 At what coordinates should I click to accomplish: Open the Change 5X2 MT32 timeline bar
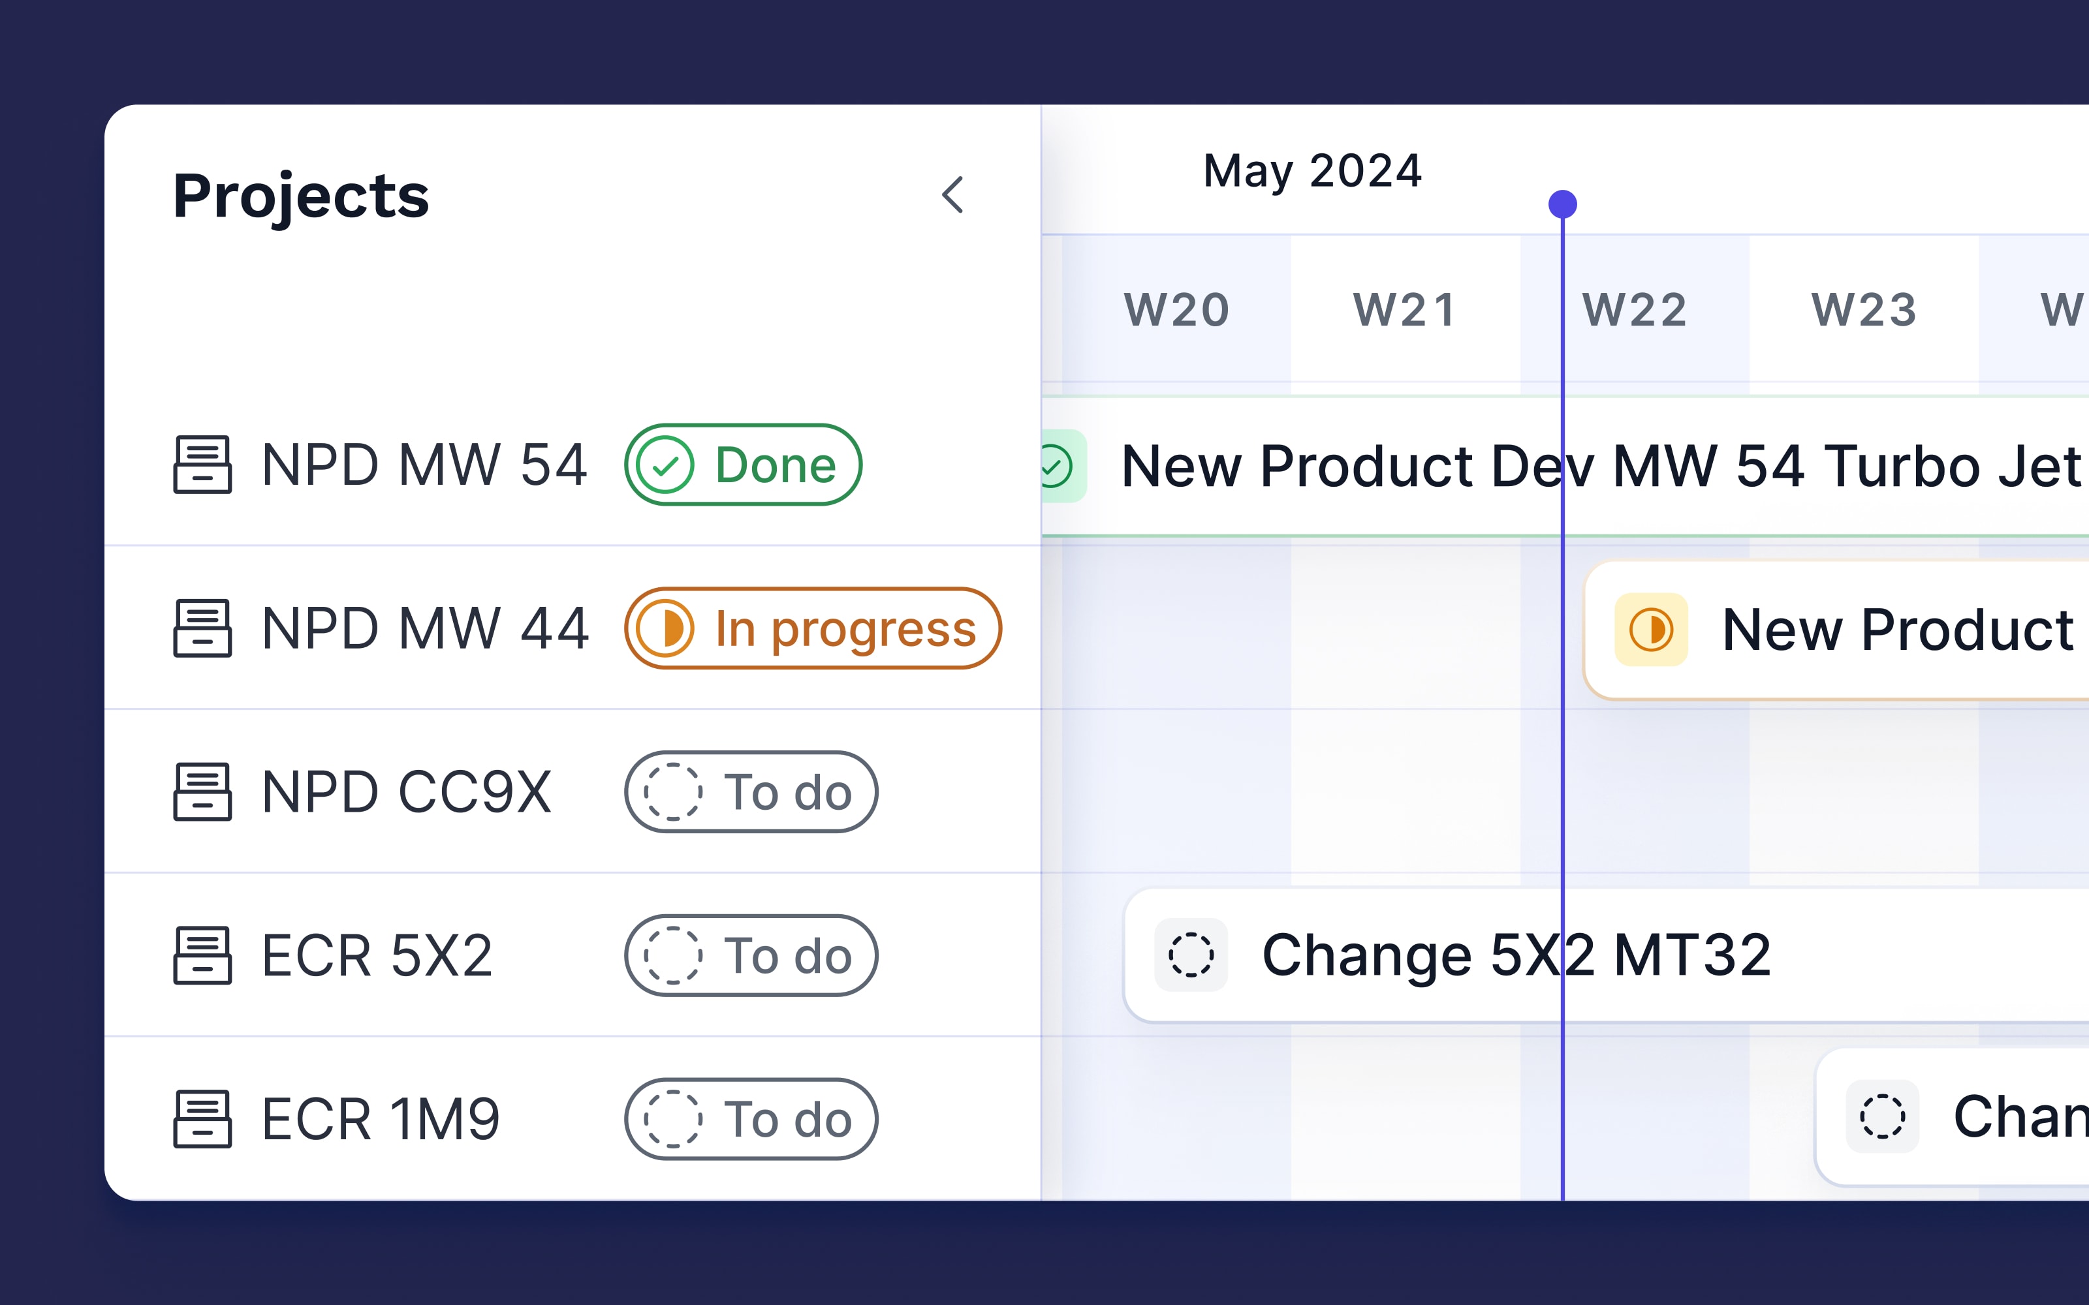coord(1607,955)
